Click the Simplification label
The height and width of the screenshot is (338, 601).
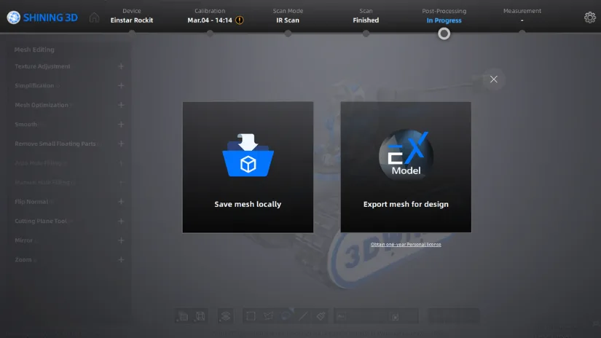pos(34,85)
